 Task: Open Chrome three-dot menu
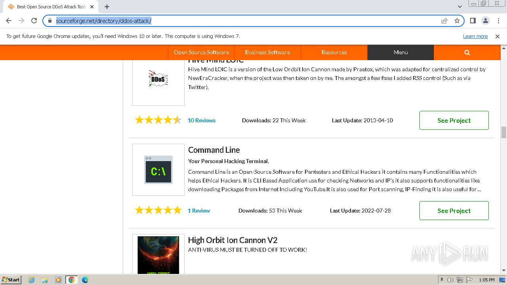(498, 21)
